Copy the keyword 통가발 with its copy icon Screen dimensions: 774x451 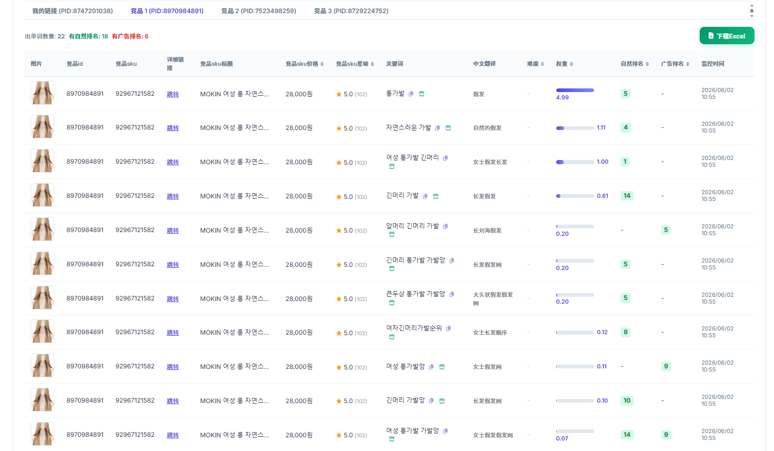click(411, 94)
